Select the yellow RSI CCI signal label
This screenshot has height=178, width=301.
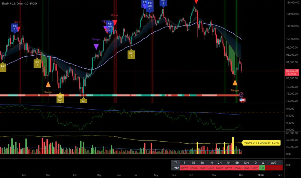click(60, 98)
